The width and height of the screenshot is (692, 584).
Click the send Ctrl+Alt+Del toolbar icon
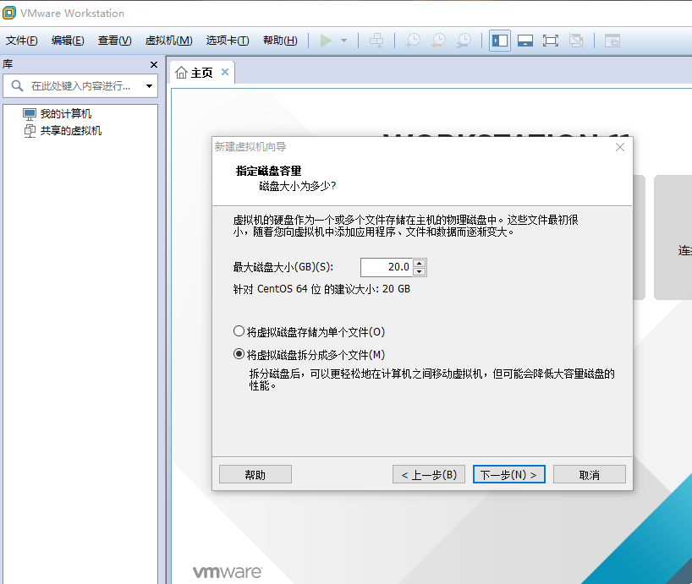376,41
